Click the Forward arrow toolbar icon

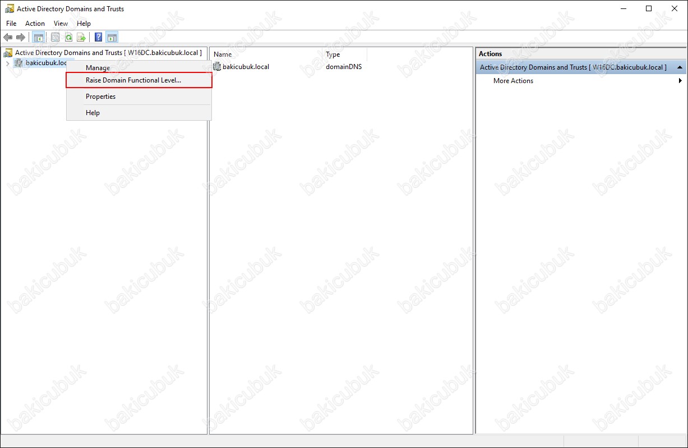[x=21, y=37]
